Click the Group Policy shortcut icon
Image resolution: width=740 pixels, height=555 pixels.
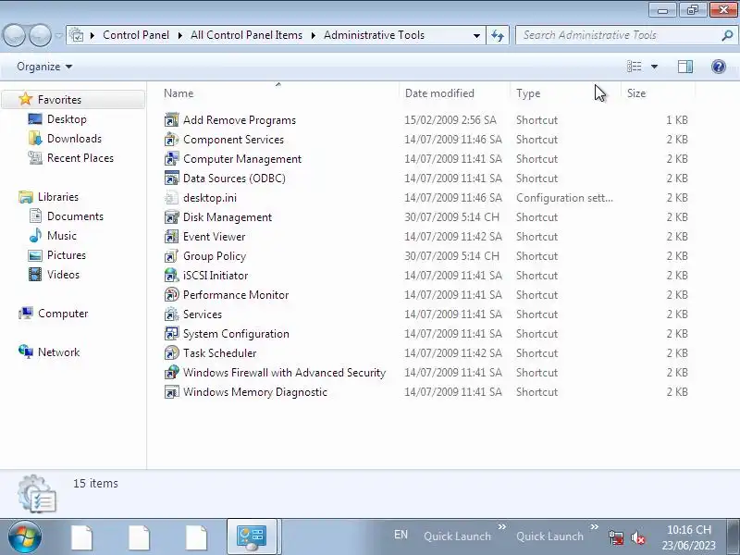click(171, 256)
